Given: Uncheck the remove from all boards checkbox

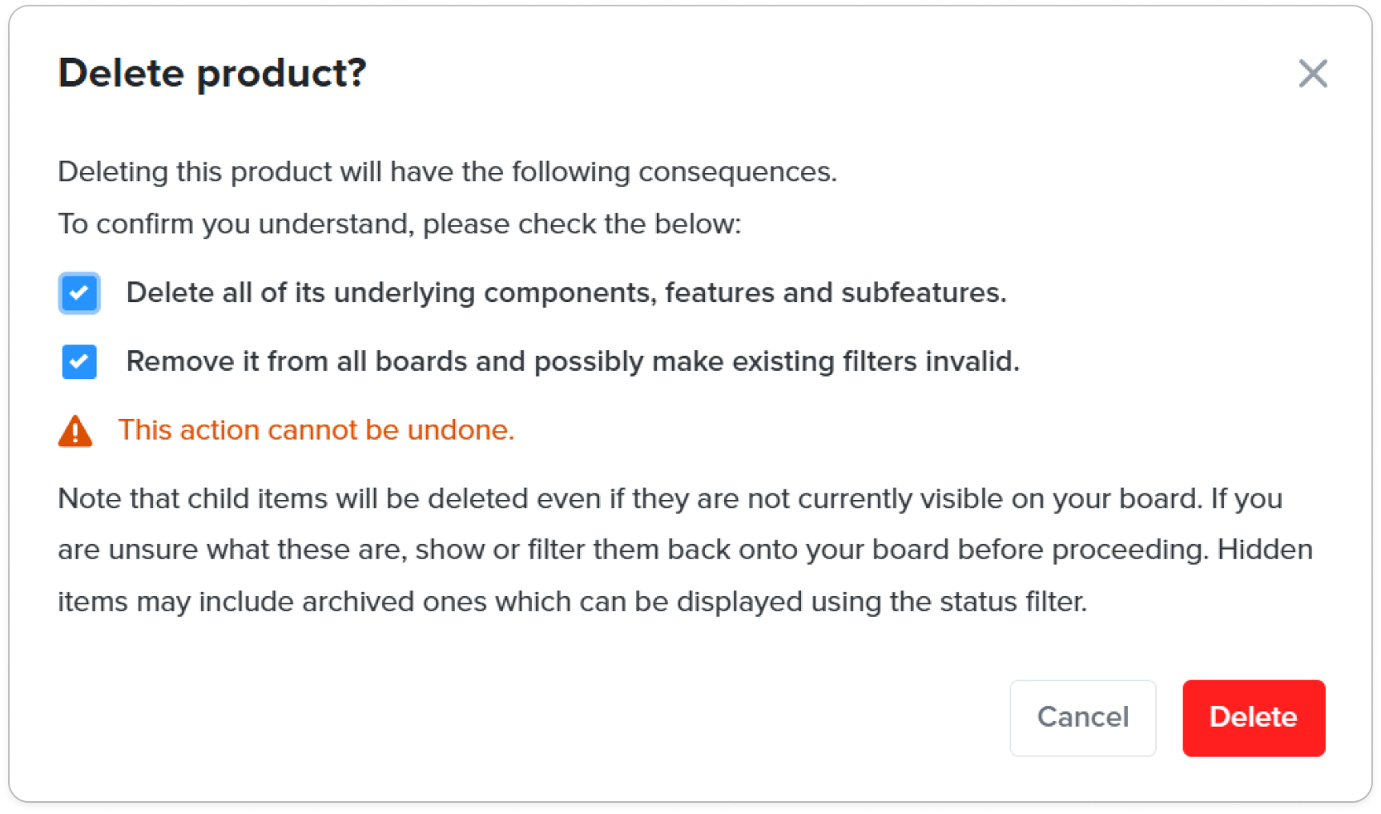Looking at the screenshot, I should (x=79, y=362).
